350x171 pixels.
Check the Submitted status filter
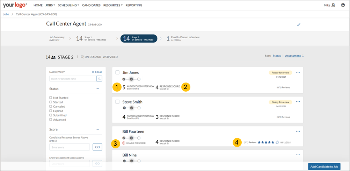(x=51, y=115)
